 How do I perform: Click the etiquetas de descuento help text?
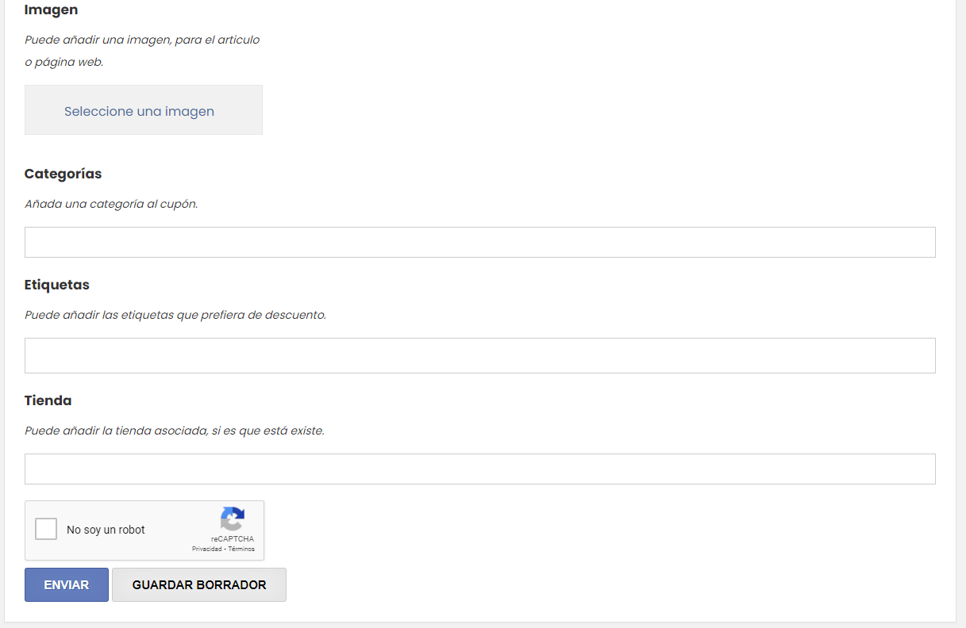pos(175,315)
